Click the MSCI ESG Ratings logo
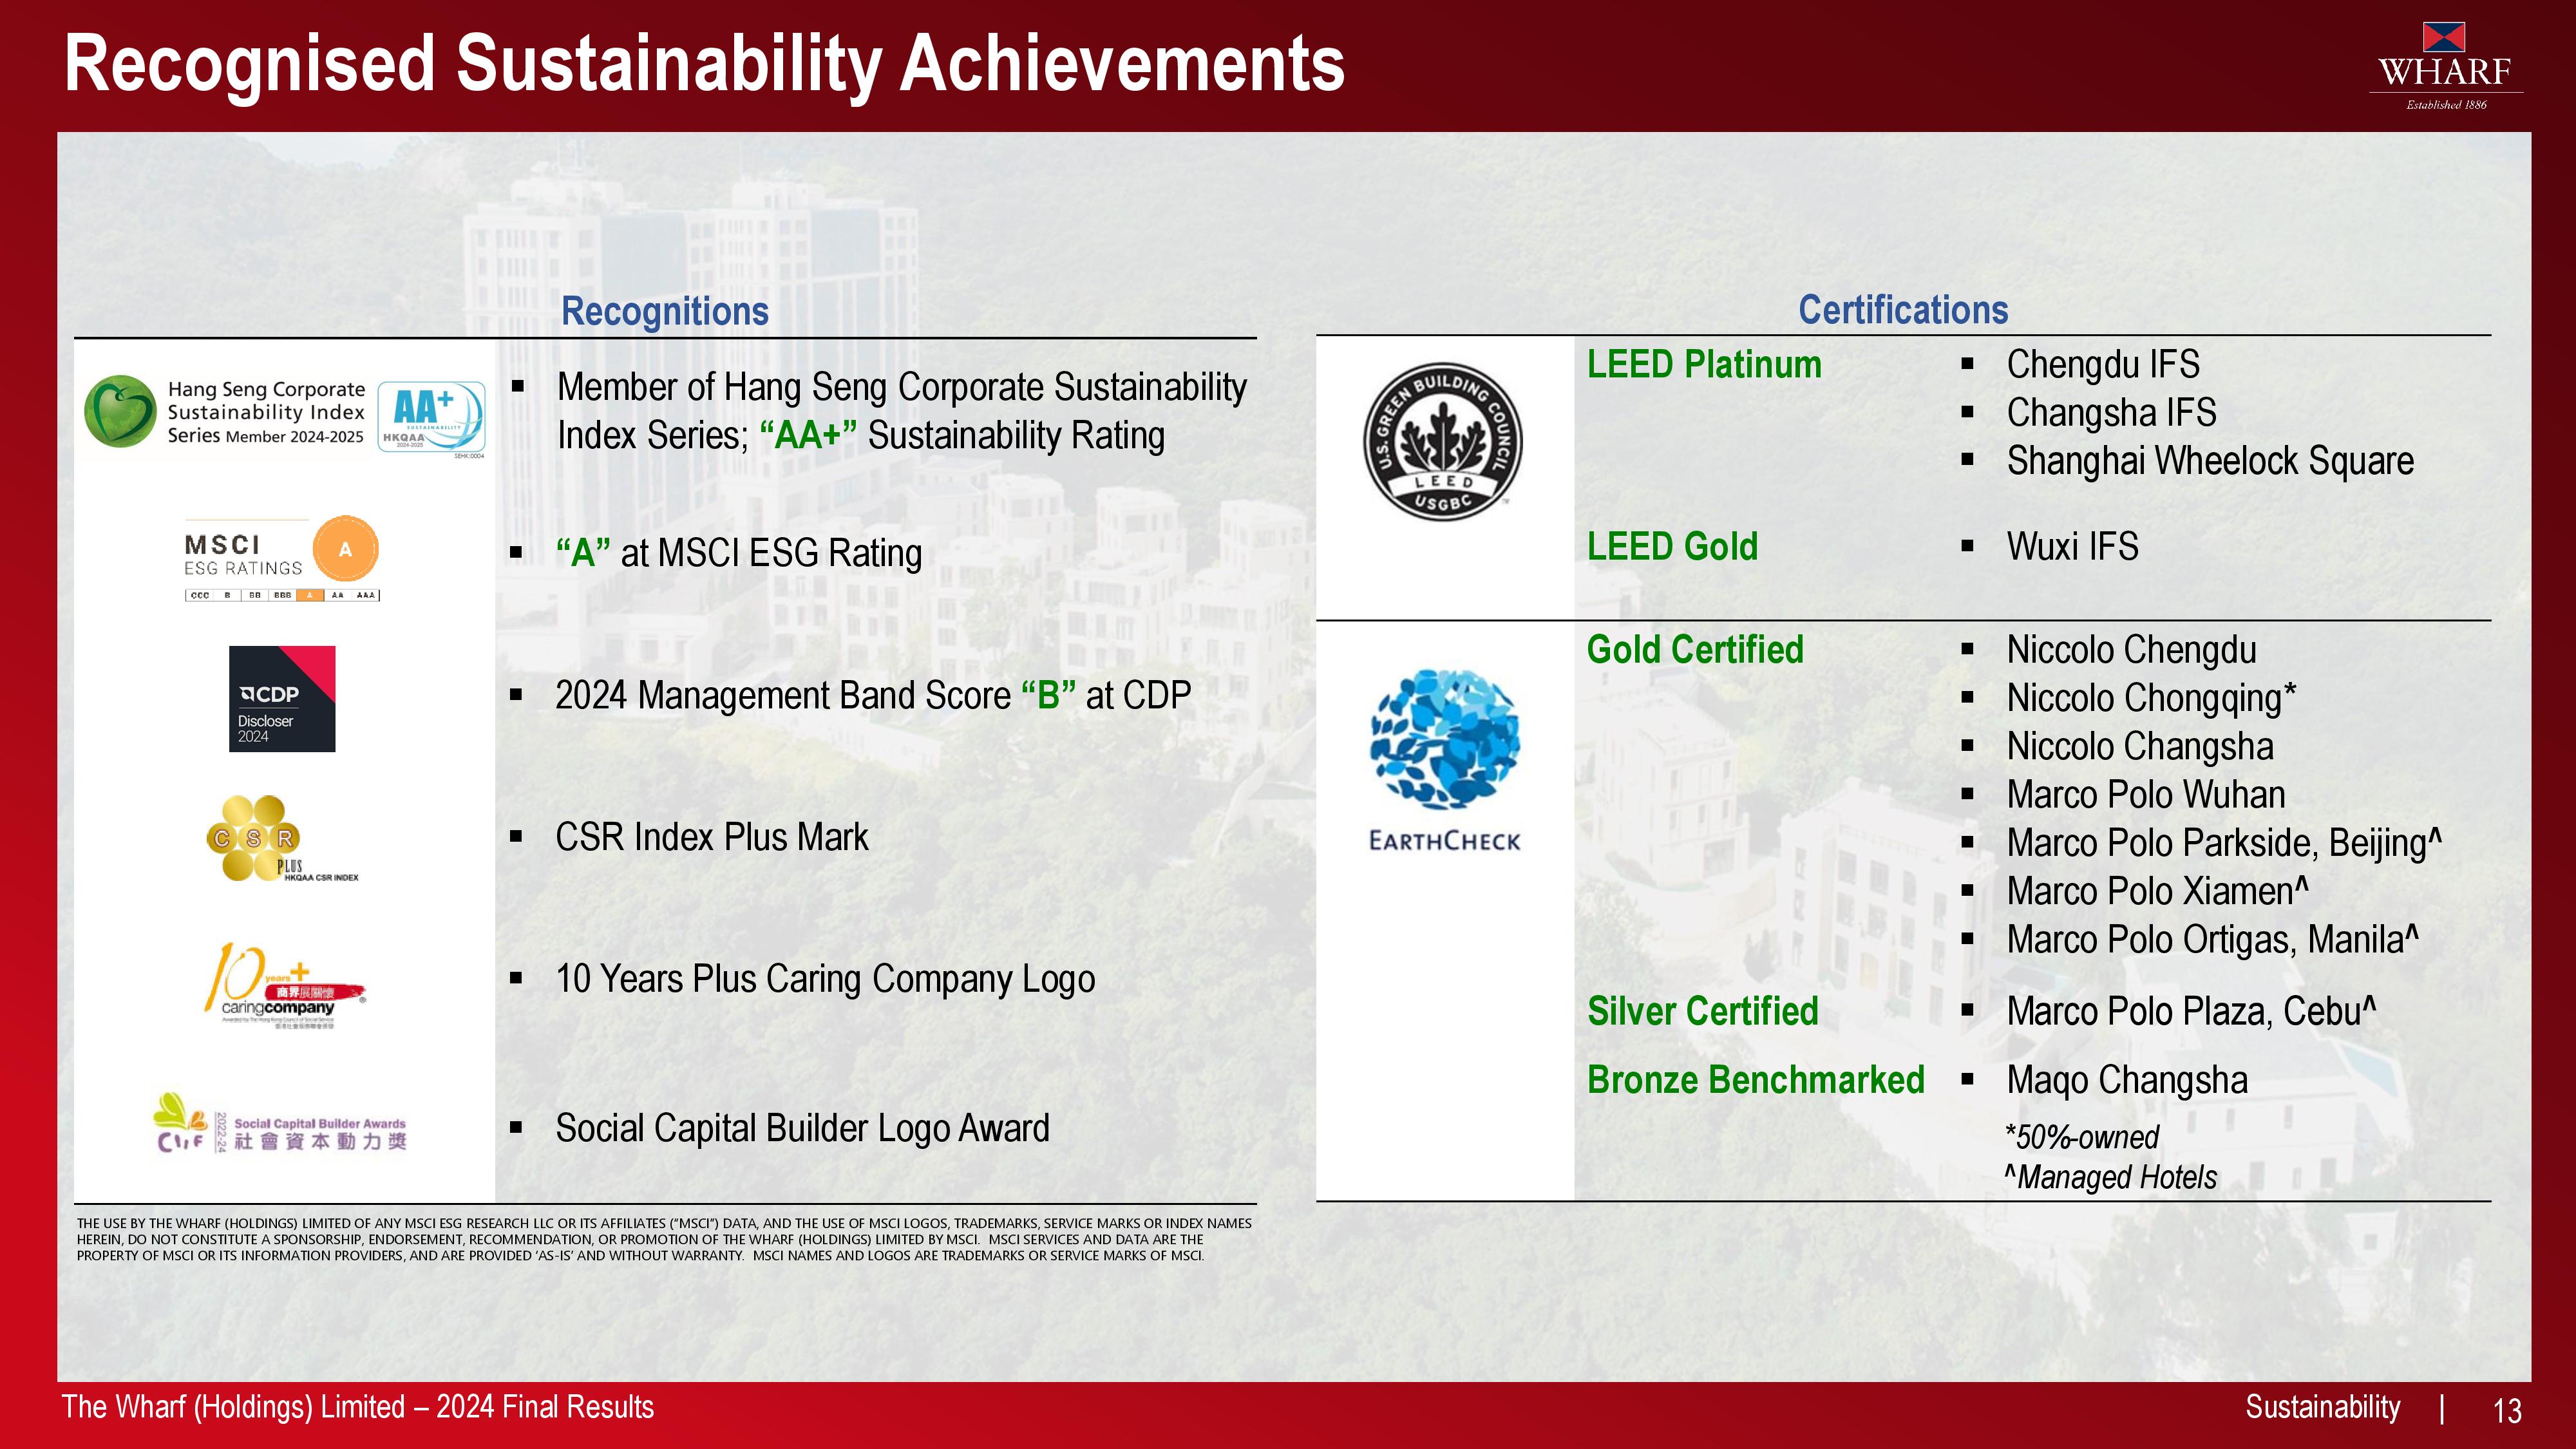 [x=281, y=559]
